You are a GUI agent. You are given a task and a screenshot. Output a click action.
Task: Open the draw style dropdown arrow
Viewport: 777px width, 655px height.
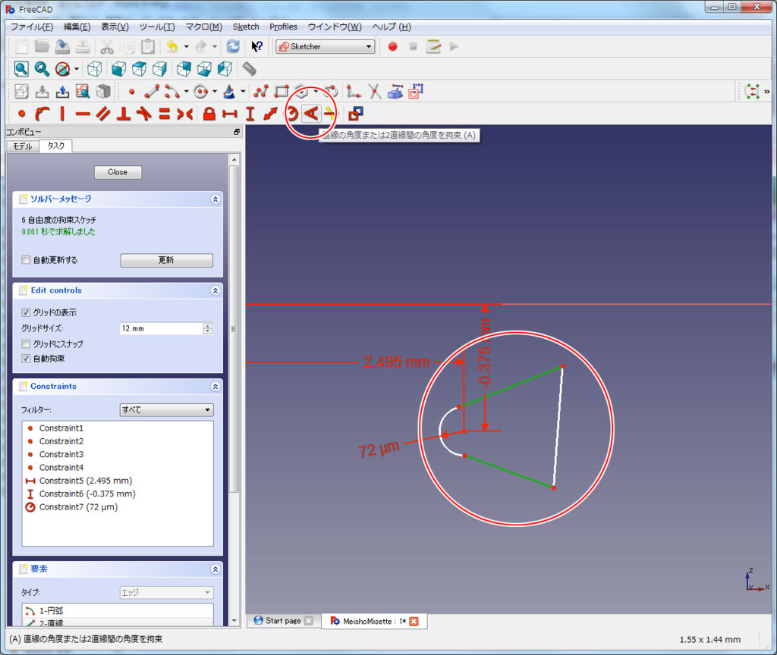[x=77, y=69]
